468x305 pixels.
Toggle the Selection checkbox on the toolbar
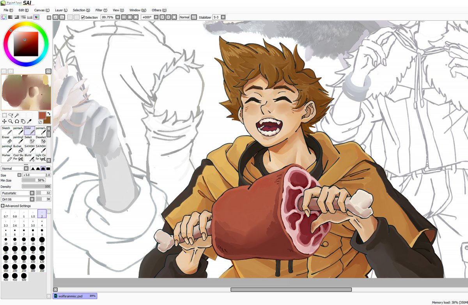(x=83, y=17)
